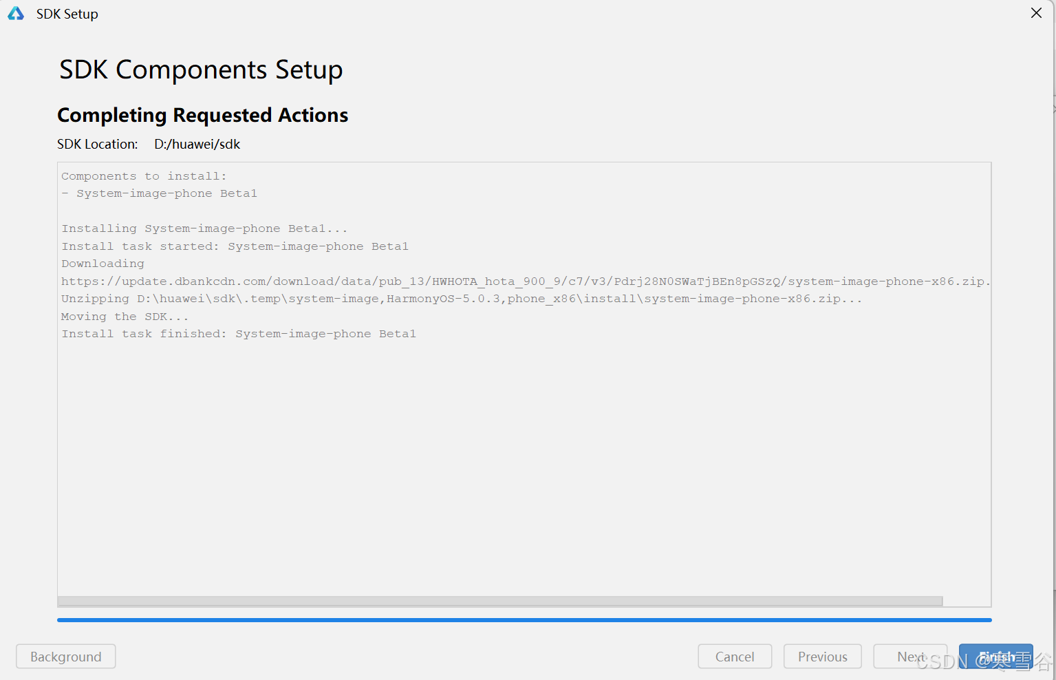Click the 'Moving the SDK...' log line
This screenshot has width=1056, height=680.
tap(125, 317)
